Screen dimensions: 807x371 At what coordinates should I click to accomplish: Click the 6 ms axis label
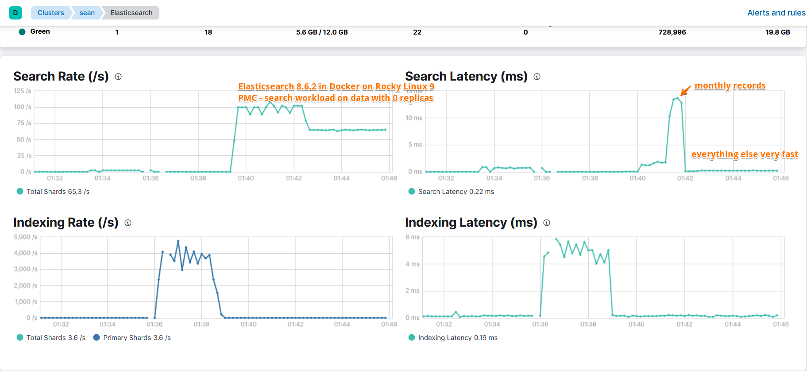tap(413, 237)
